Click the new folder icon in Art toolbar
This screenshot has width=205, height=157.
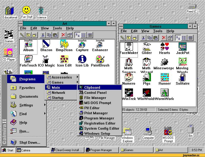(x=35, y=35)
